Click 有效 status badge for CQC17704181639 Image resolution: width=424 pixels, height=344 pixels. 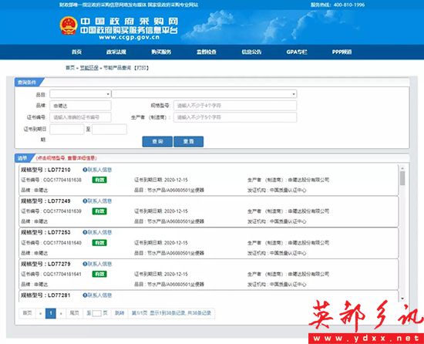tap(99, 211)
